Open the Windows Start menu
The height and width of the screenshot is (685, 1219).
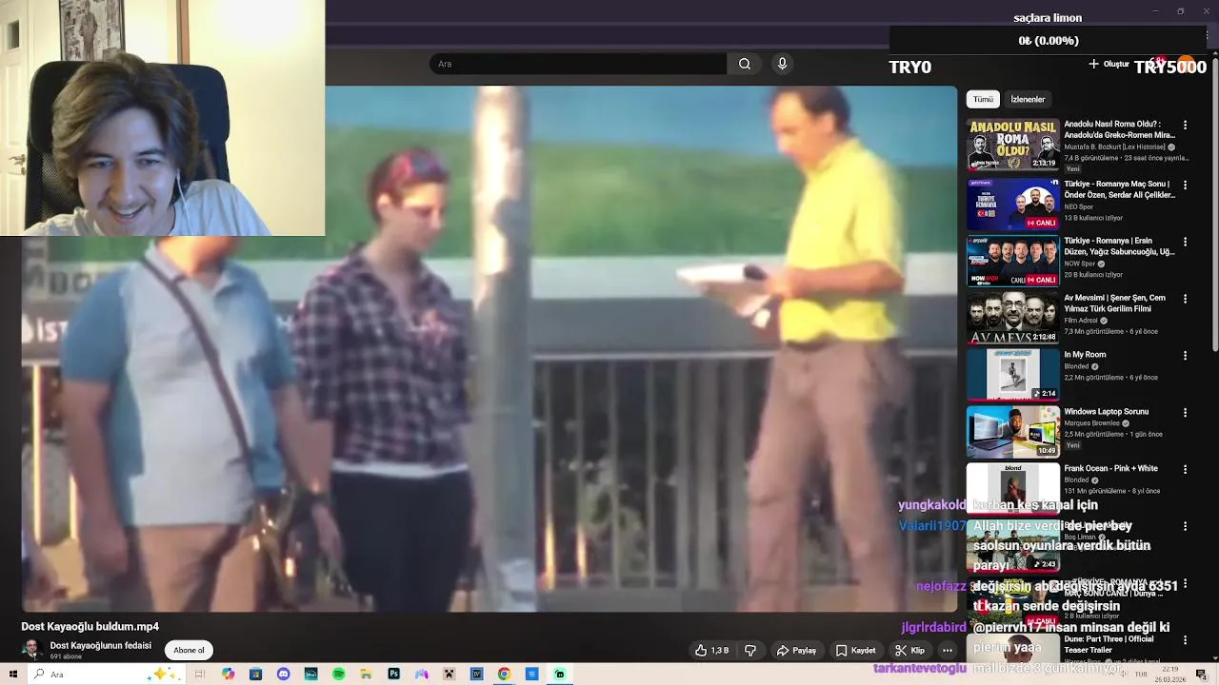(13, 675)
